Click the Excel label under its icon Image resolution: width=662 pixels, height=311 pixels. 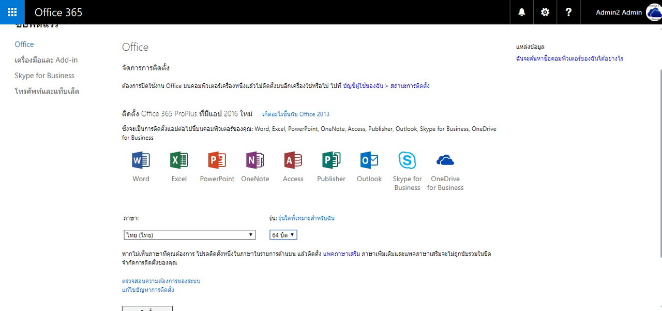[x=179, y=179]
